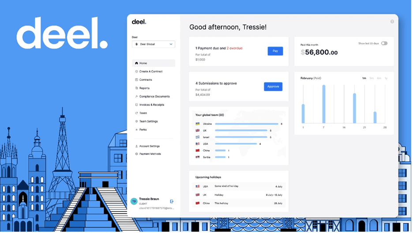Click the Create A Contract icon
413x233 pixels.
pyautogui.click(x=136, y=71)
